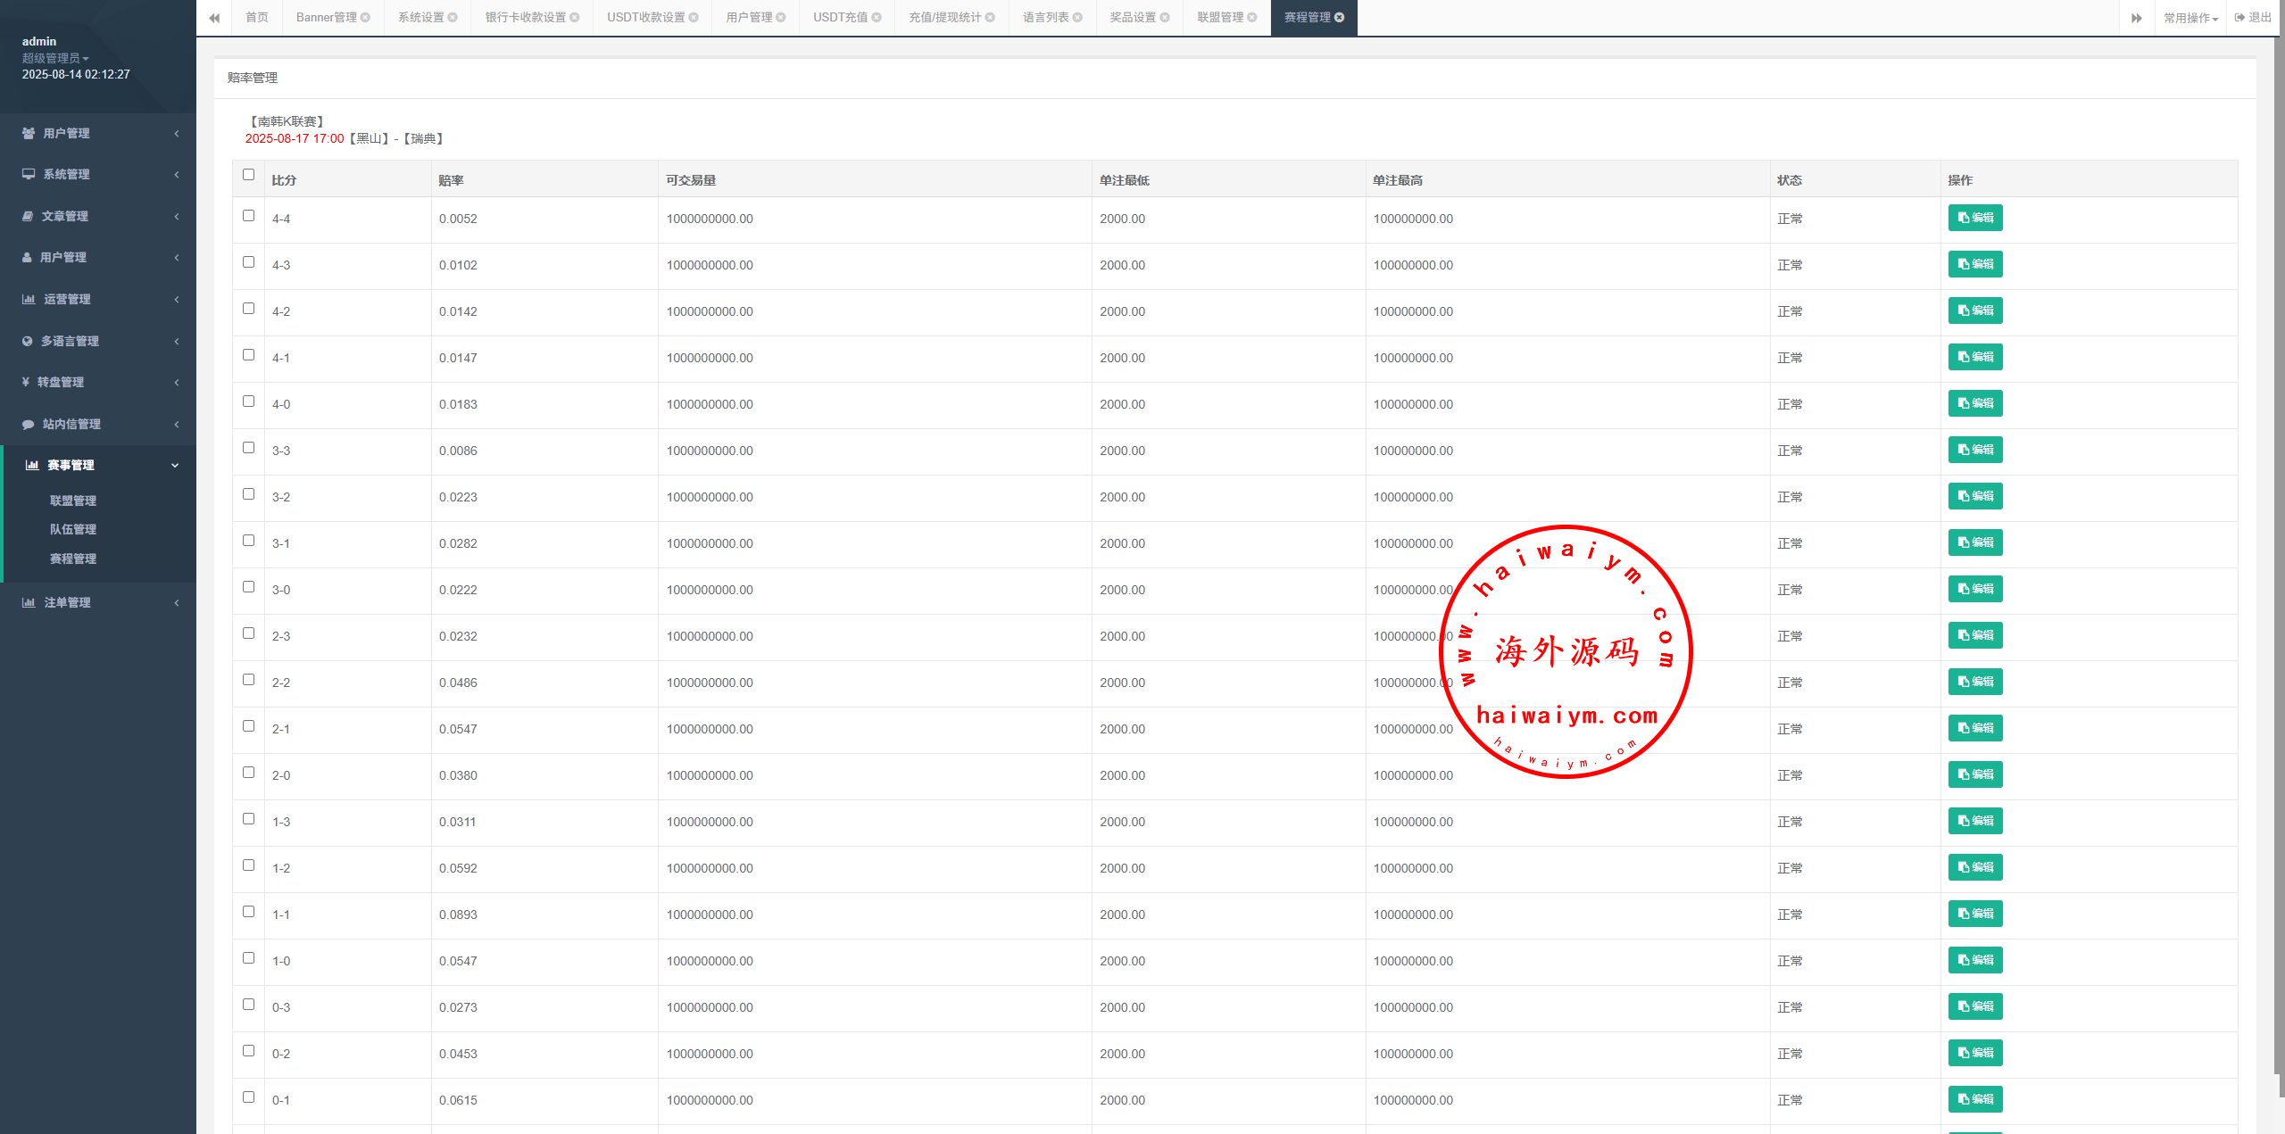Expand the 超级管理员 user dropdown
Image resolution: width=2285 pixels, height=1134 pixels.
[x=55, y=58]
